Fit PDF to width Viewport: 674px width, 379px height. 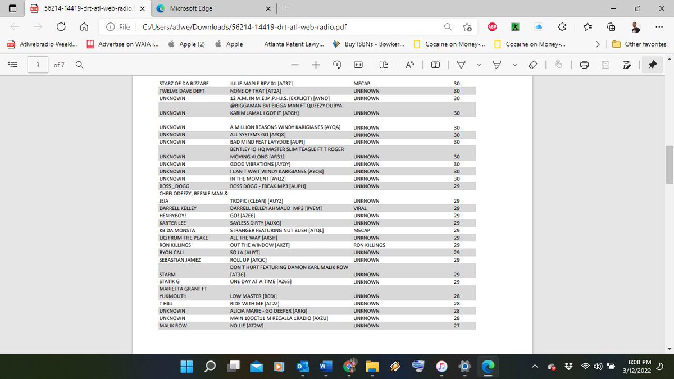coord(358,65)
